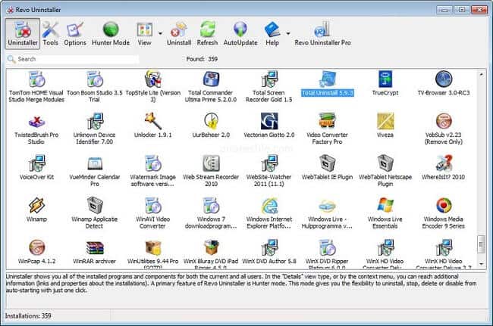
Task: Select Web Stream Recorder 2010
Action: [211, 171]
